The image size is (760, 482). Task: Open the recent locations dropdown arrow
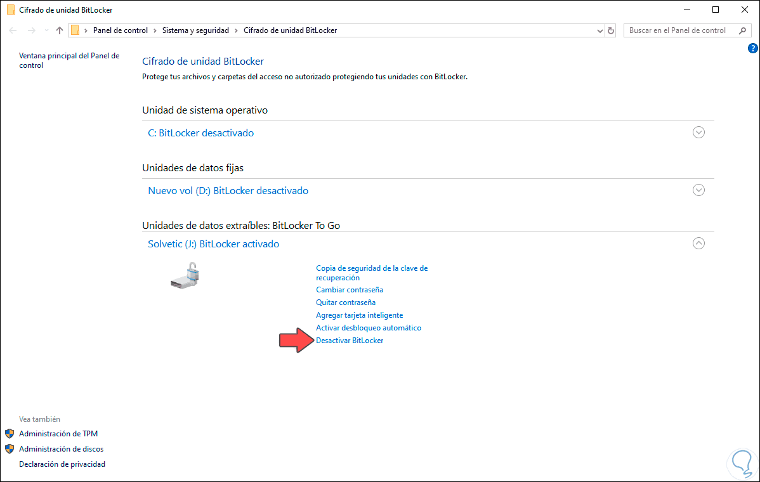[46, 30]
